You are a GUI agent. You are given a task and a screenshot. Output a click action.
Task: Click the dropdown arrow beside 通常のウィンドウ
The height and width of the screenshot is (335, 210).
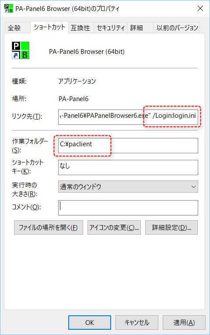(193, 187)
